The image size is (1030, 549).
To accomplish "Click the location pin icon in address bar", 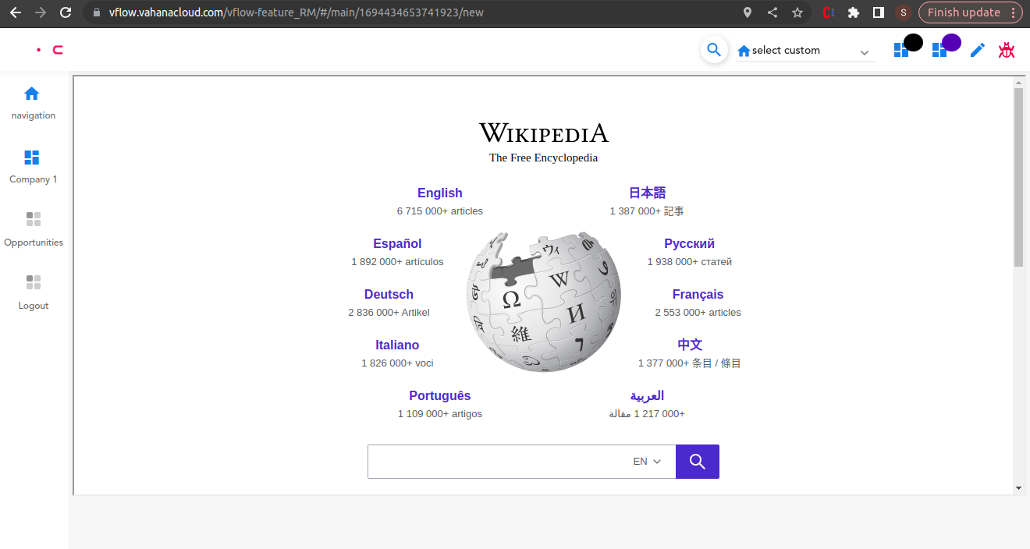I will [x=748, y=12].
